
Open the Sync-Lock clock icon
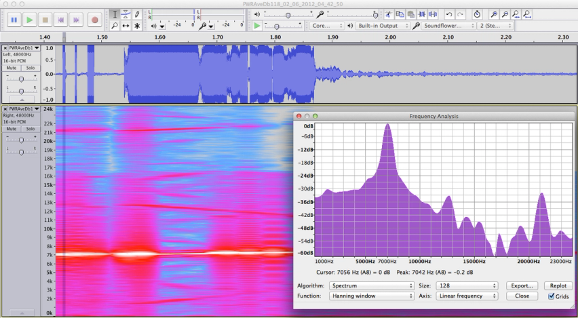477,14
